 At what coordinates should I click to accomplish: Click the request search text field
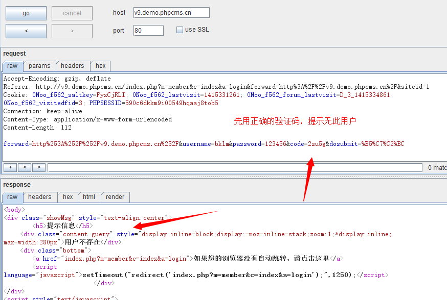(x=235, y=167)
